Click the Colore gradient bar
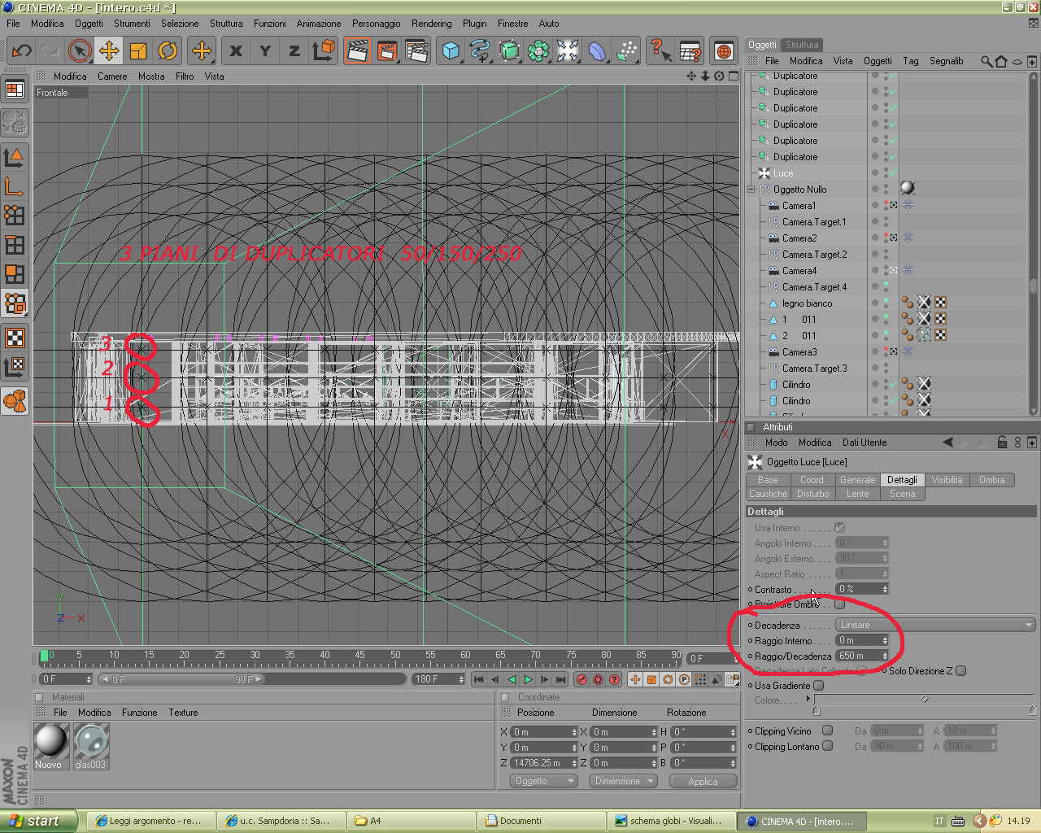 pos(924,700)
